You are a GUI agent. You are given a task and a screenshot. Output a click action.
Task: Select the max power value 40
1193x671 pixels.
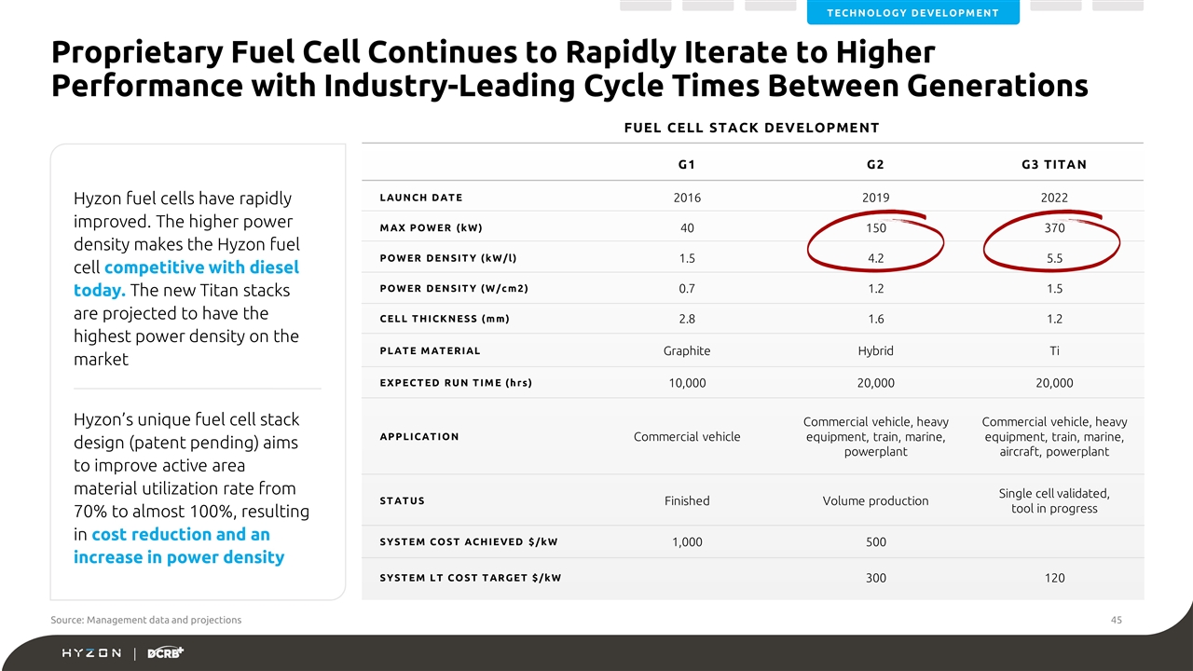point(687,228)
